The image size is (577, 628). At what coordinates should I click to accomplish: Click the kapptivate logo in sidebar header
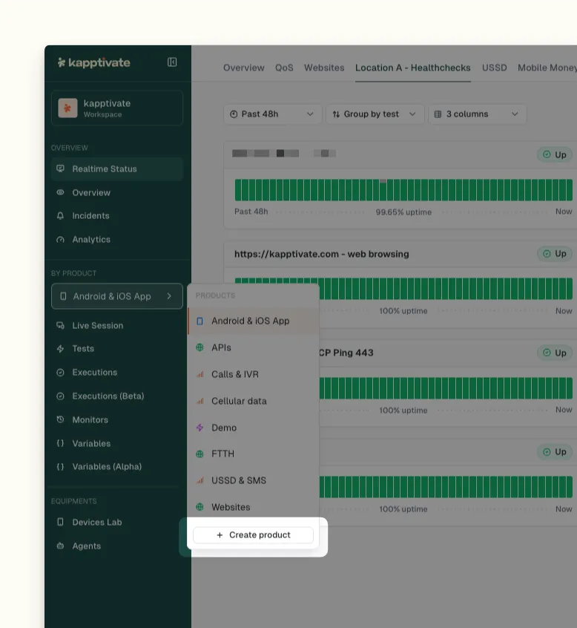click(94, 62)
